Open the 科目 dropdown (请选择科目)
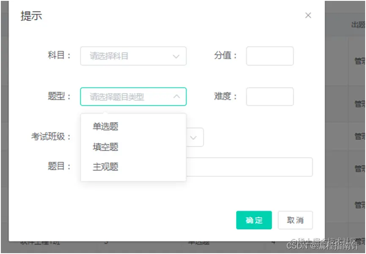The width and height of the screenshot is (366, 254). click(133, 56)
